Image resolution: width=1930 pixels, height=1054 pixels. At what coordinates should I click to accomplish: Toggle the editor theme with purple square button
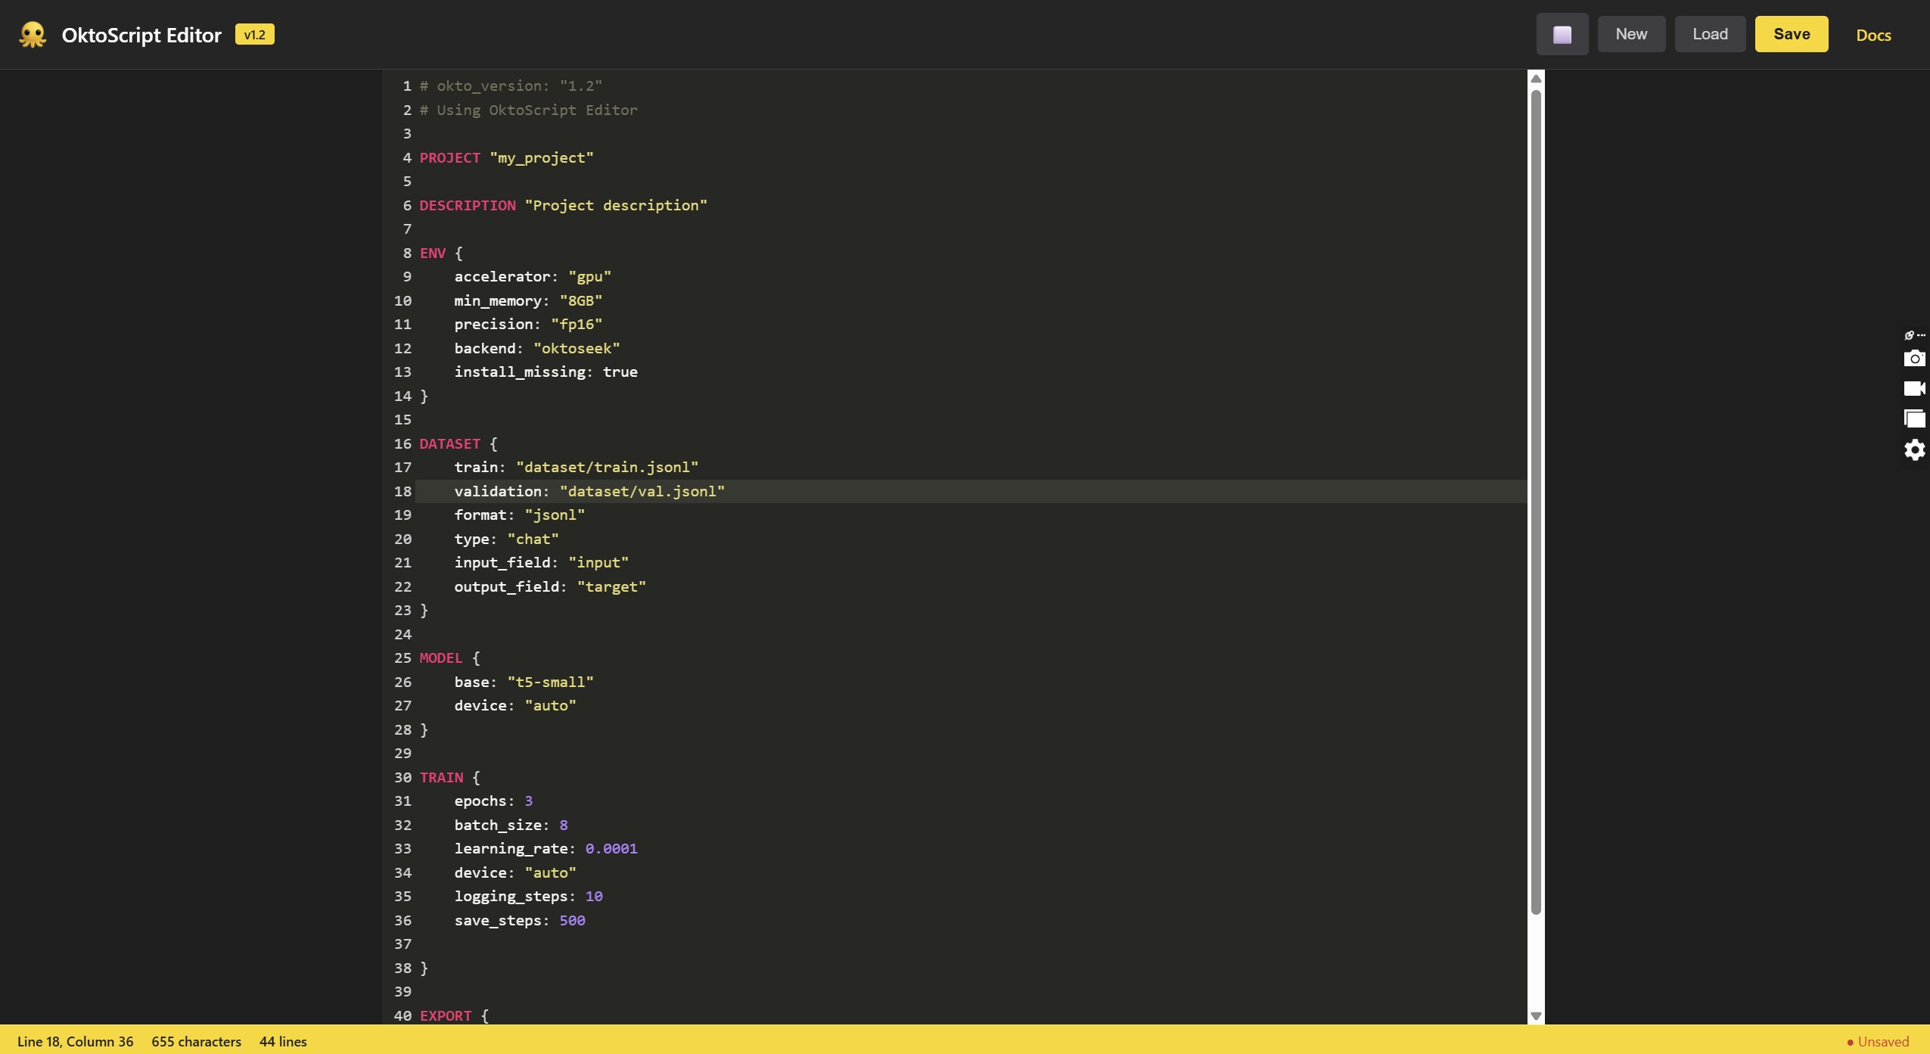pyautogui.click(x=1562, y=34)
